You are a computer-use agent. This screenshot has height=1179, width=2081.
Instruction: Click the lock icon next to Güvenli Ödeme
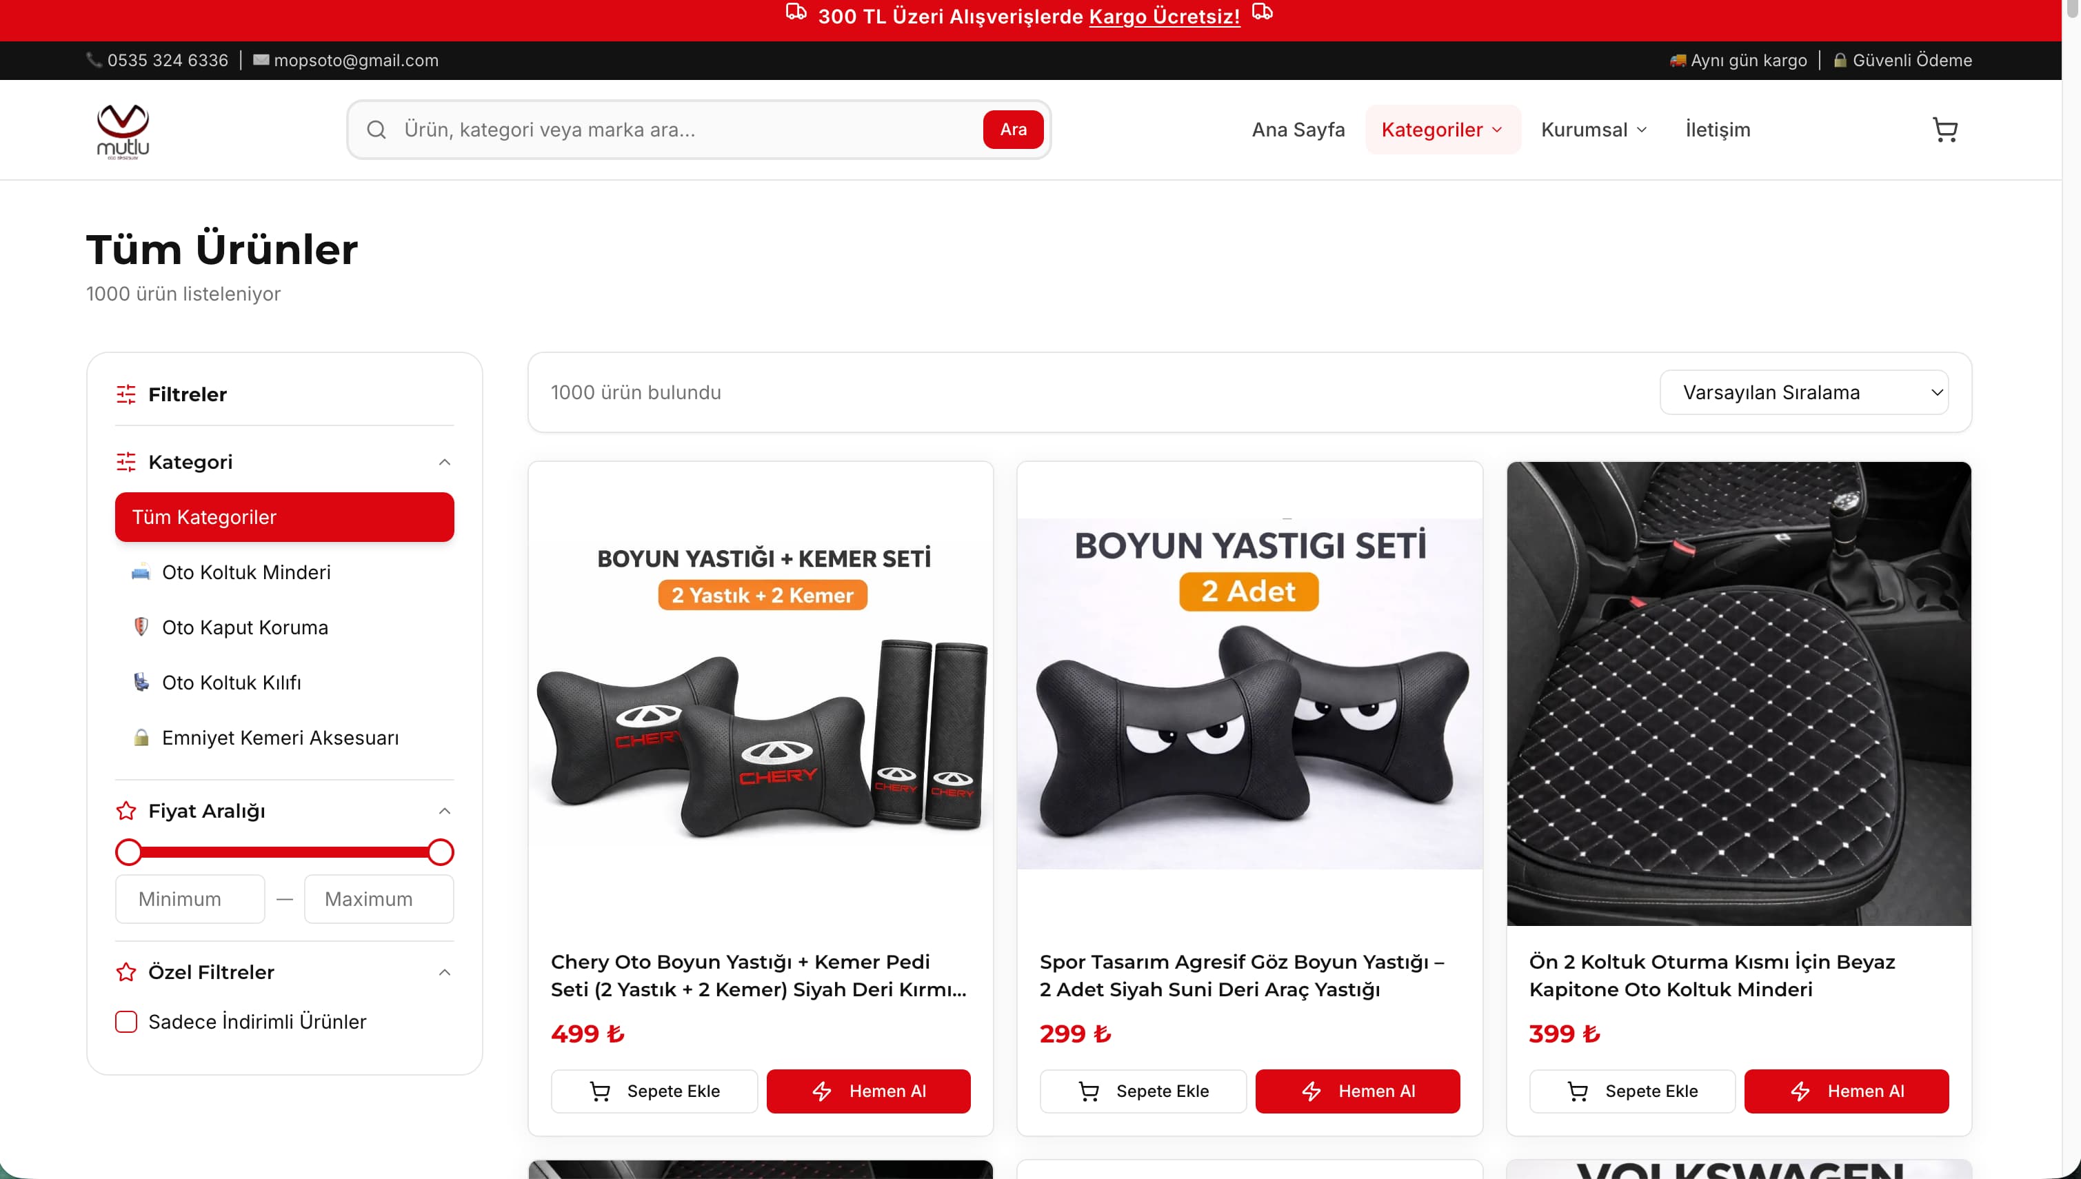pyautogui.click(x=1840, y=60)
